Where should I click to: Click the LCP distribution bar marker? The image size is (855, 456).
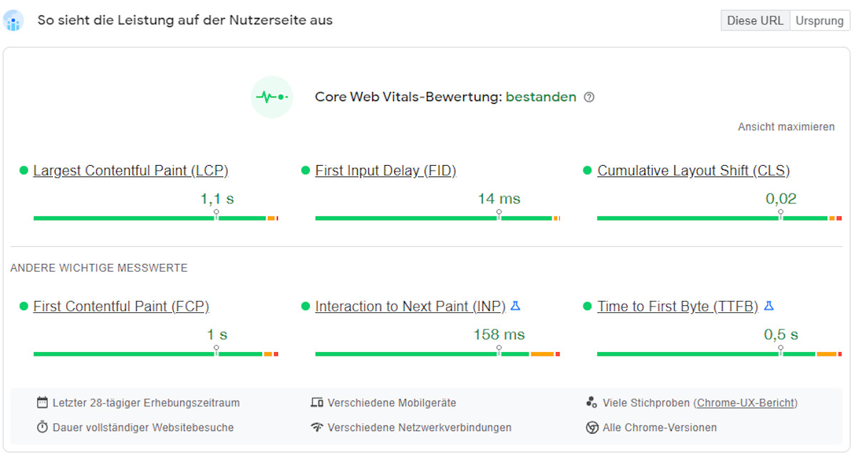(x=217, y=214)
